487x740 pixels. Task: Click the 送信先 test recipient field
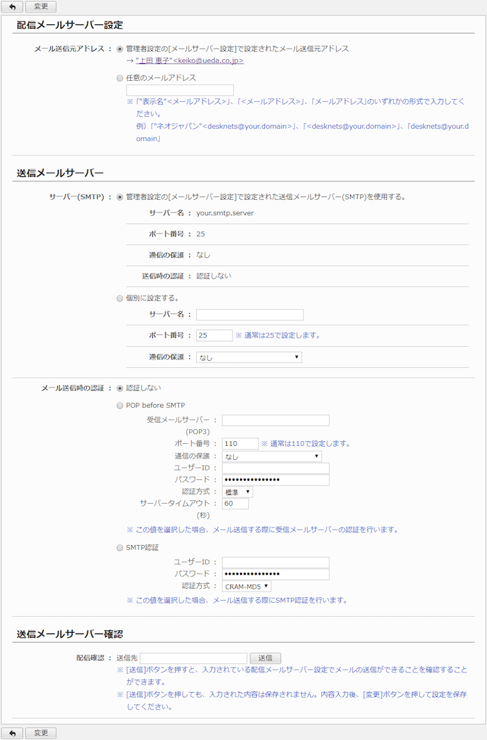click(x=193, y=658)
